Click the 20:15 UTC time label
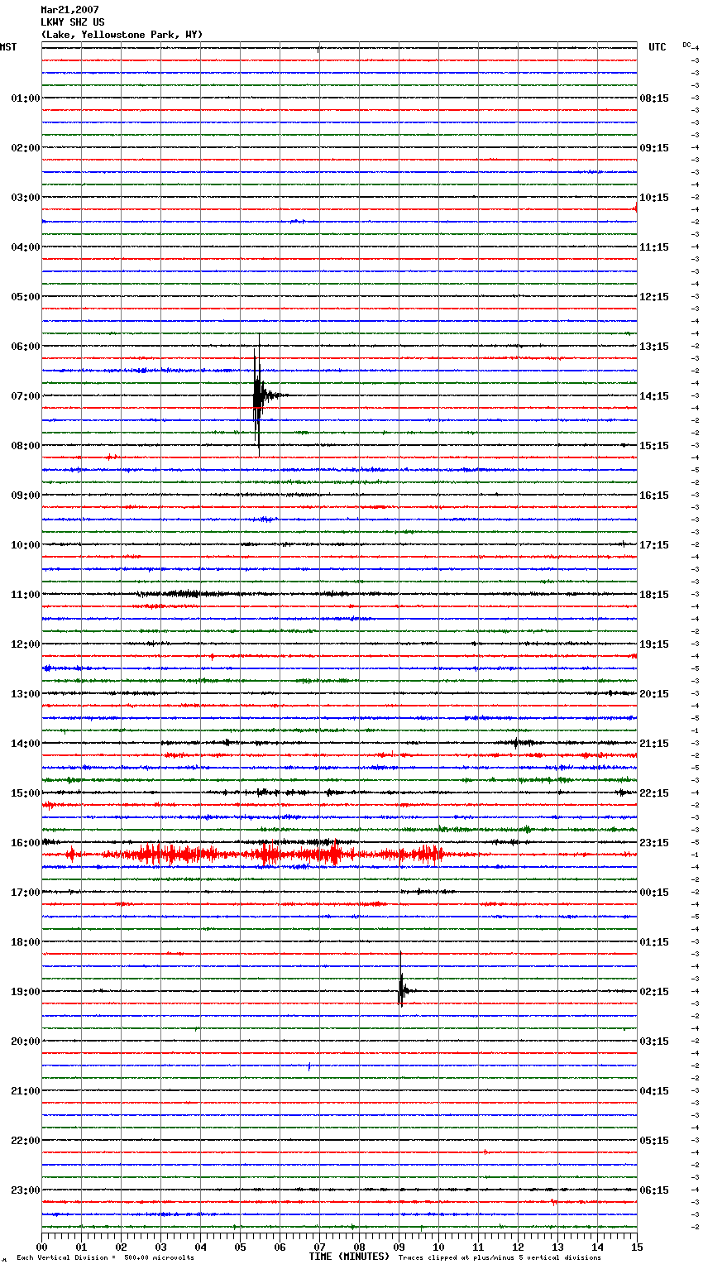 654,694
